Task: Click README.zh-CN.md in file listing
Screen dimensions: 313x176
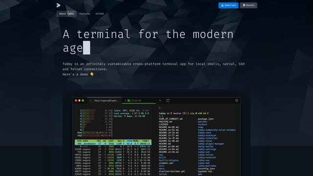Action: 169,152
